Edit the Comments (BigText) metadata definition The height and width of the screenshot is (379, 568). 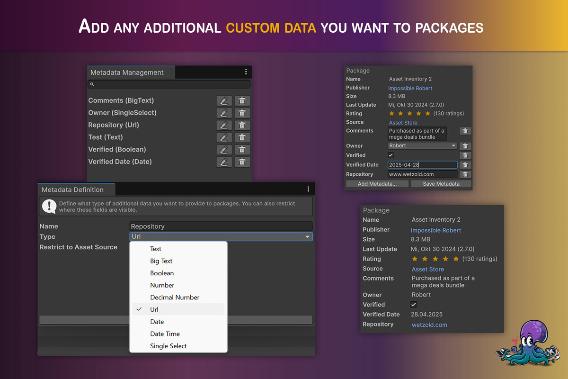(x=223, y=100)
